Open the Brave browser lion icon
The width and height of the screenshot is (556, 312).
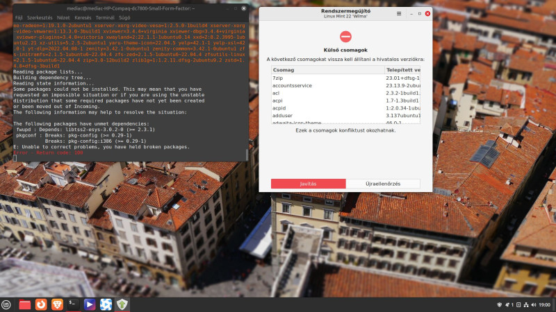tap(57, 304)
